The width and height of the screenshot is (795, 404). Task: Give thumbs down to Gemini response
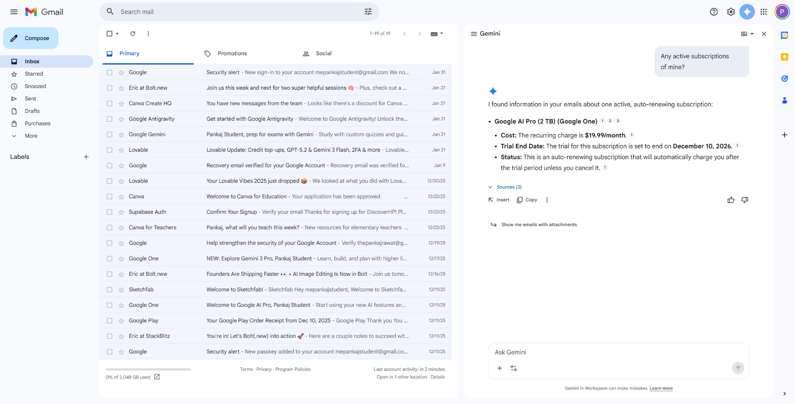coord(744,200)
